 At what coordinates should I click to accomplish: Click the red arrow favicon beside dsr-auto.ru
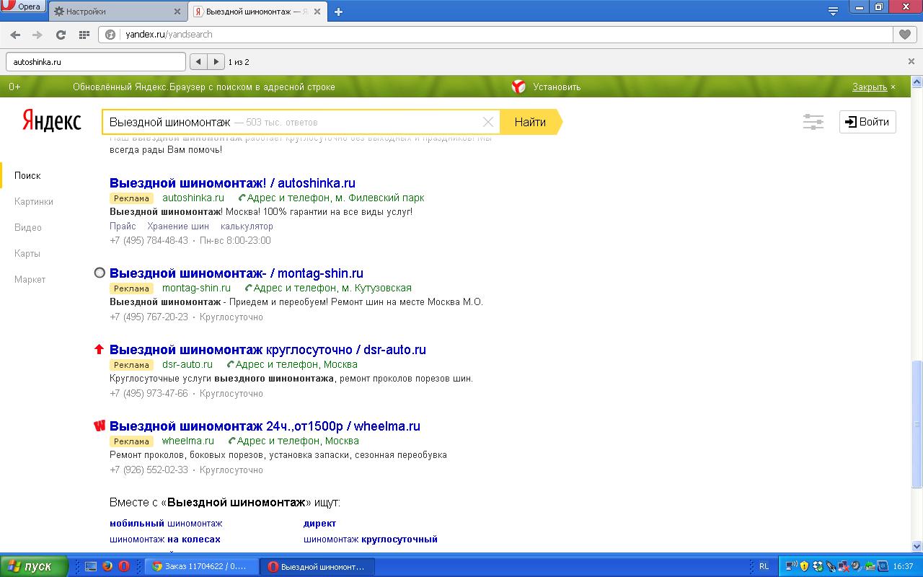100,349
